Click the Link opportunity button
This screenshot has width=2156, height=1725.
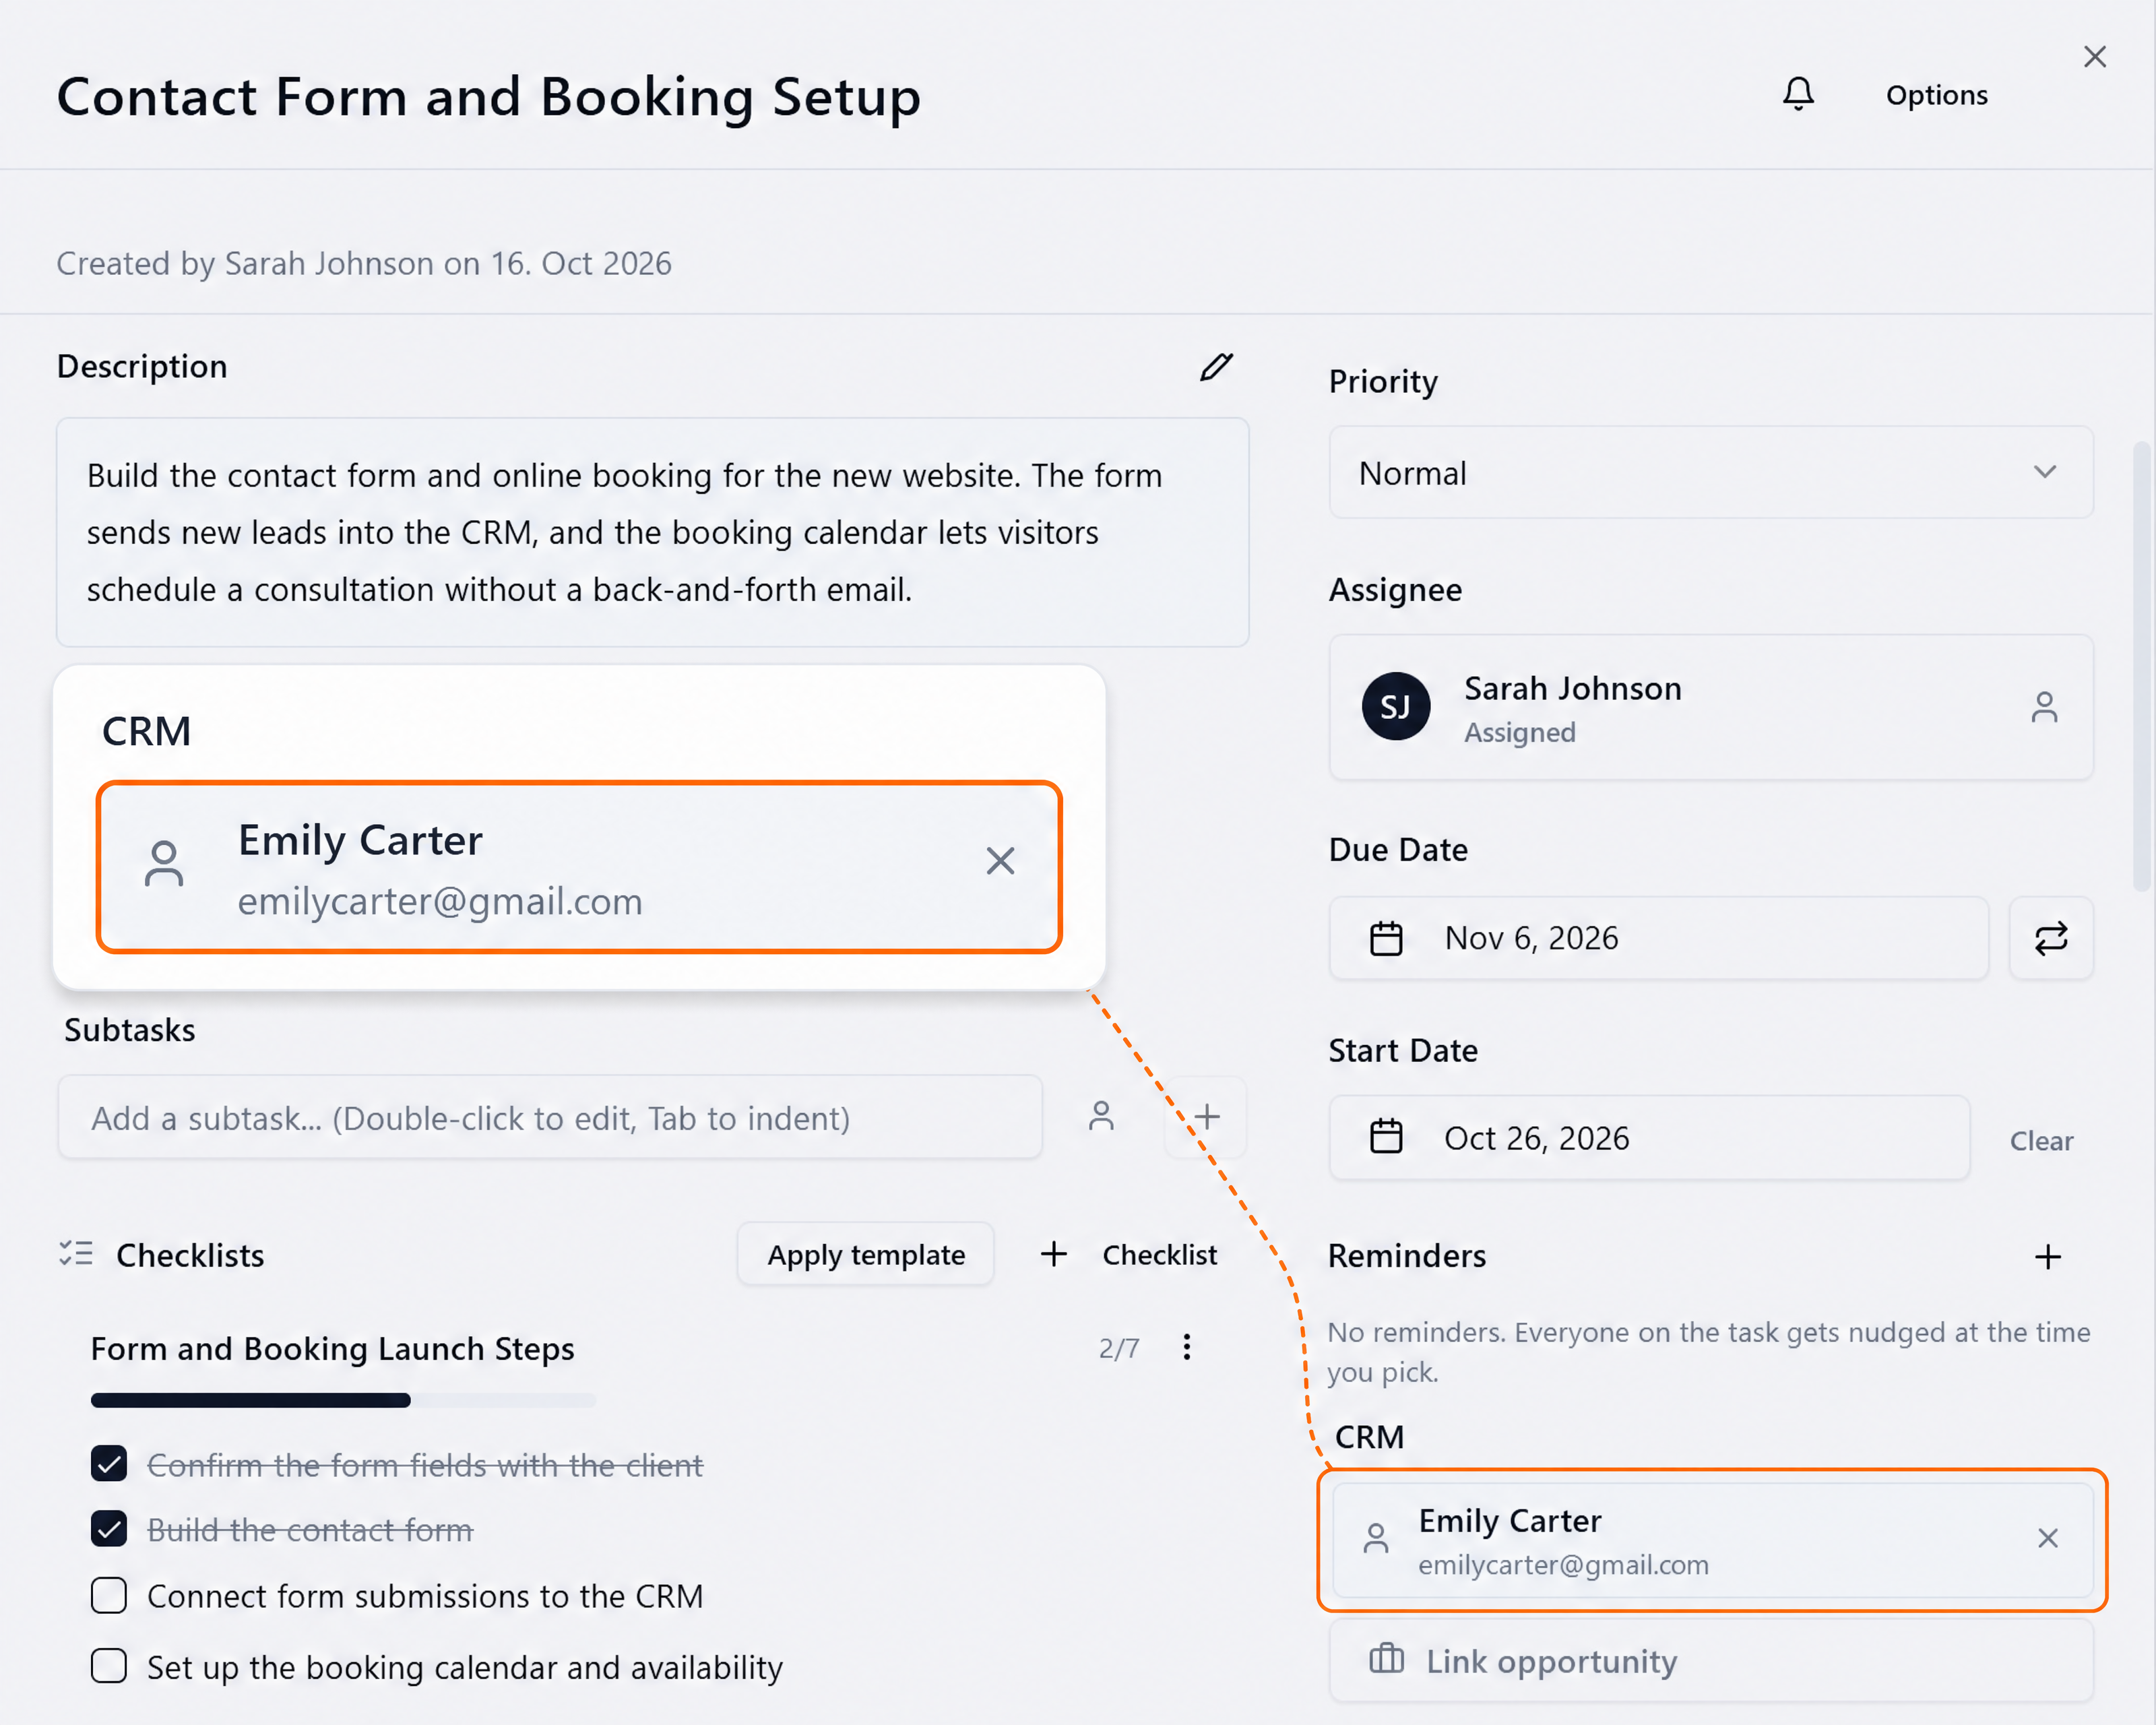point(1710,1661)
